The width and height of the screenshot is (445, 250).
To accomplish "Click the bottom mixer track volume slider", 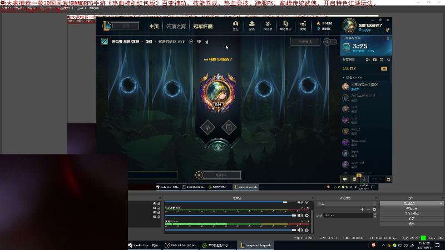I will [x=231, y=230].
